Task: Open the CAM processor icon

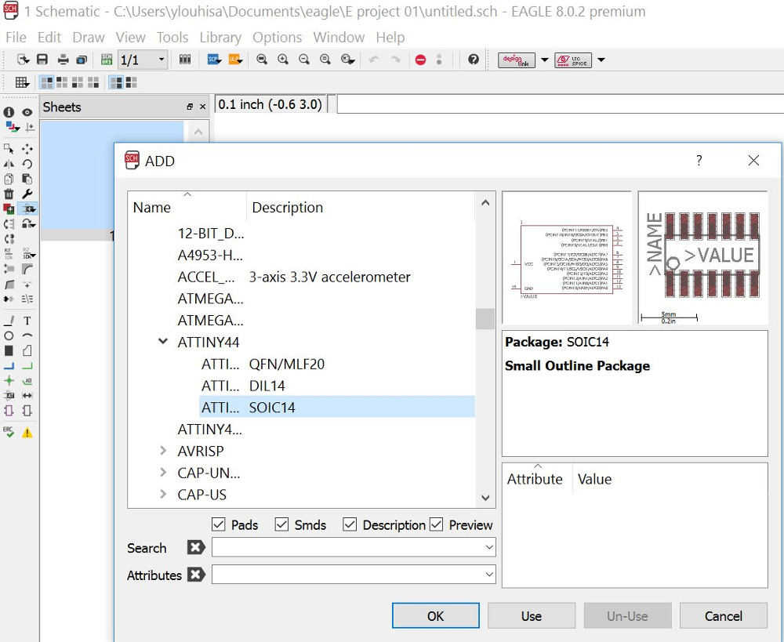Action: pyautogui.click(x=82, y=60)
